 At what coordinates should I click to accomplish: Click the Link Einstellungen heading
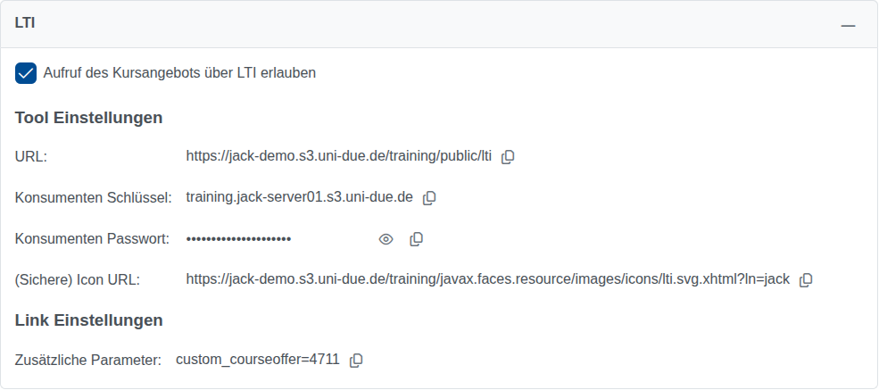[88, 320]
